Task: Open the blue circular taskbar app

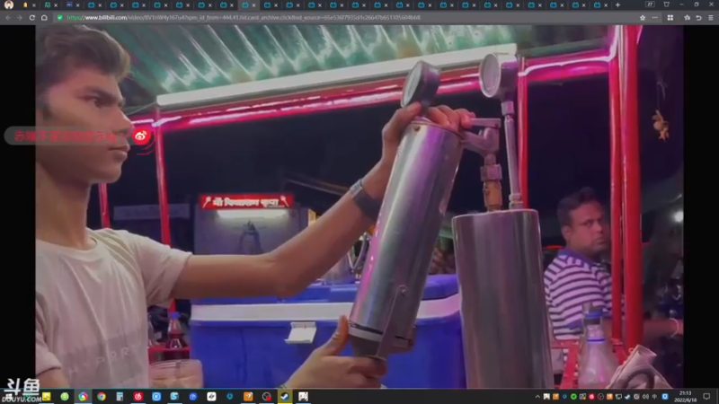Action: click(156, 397)
